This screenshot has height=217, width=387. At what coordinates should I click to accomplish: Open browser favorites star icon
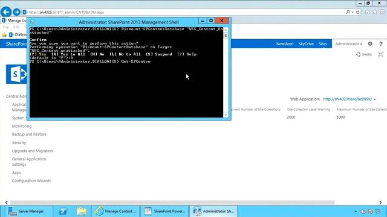point(375,12)
